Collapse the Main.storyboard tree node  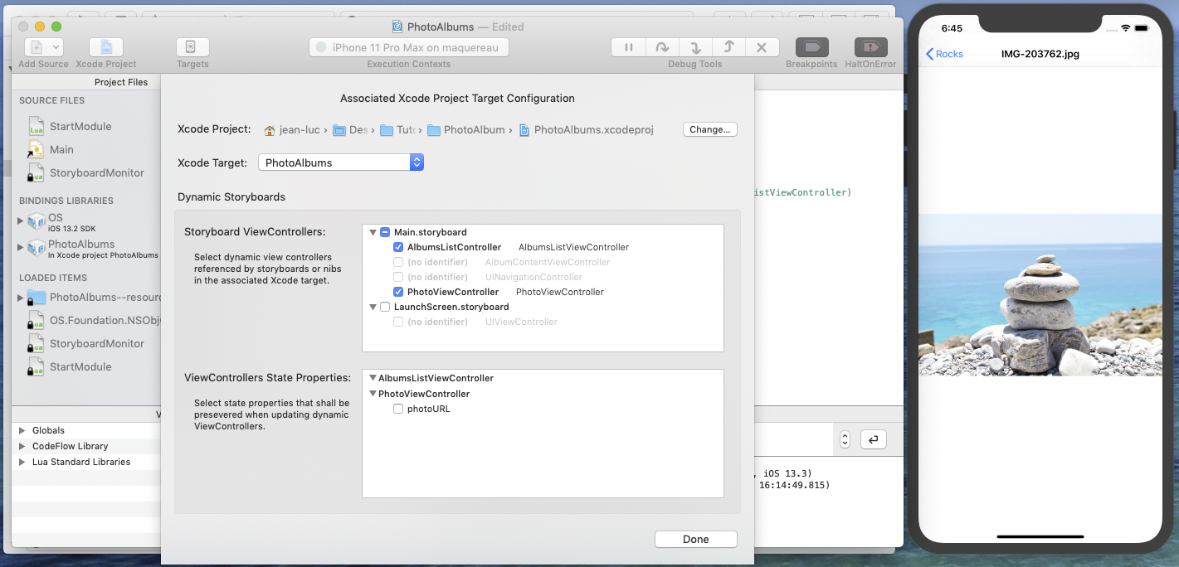click(x=373, y=232)
